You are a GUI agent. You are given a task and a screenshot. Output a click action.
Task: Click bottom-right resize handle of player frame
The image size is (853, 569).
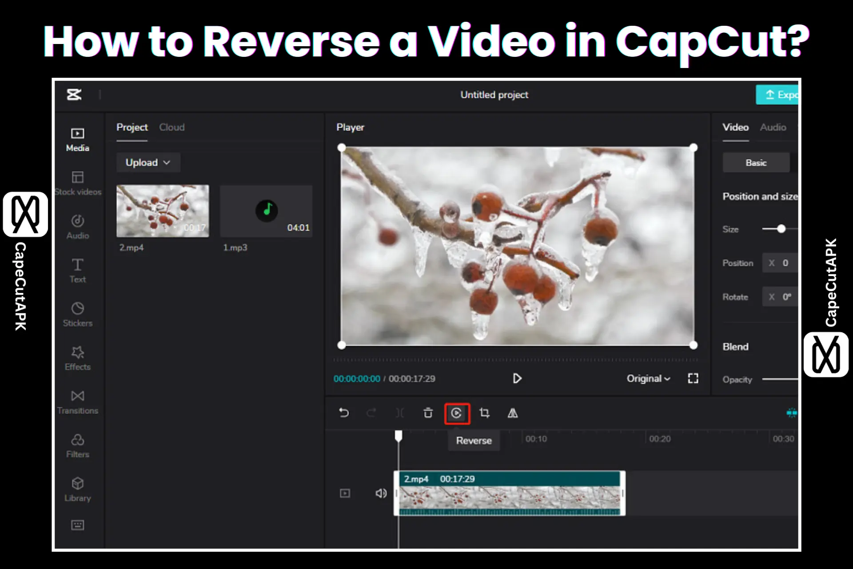(694, 345)
